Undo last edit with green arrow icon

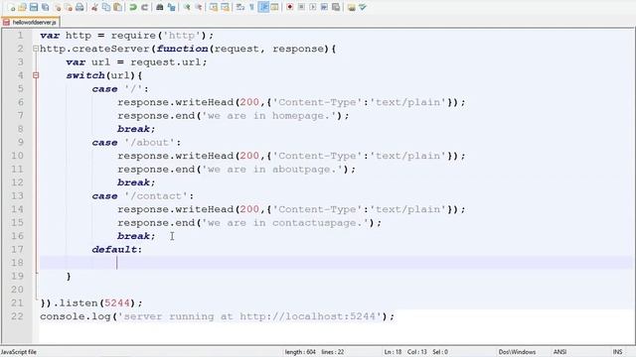tap(132, 7)
